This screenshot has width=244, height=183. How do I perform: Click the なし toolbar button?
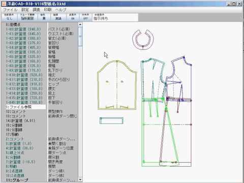click(x=9, y=17)
